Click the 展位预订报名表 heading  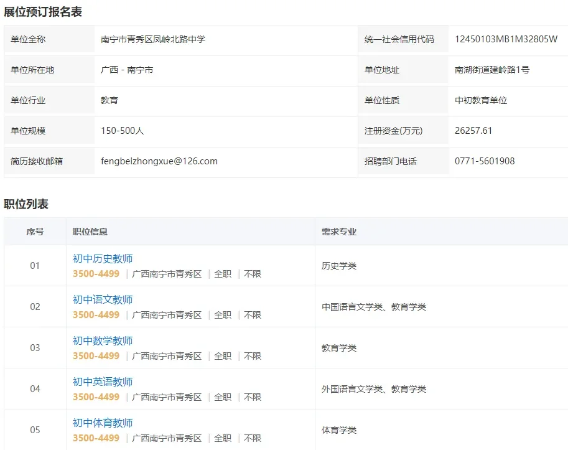click(43, 12)
